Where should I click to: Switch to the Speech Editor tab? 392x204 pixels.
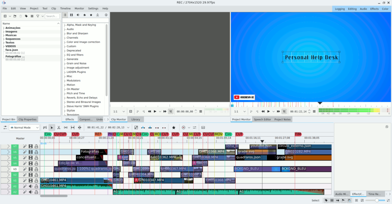(x=262, y=119)
